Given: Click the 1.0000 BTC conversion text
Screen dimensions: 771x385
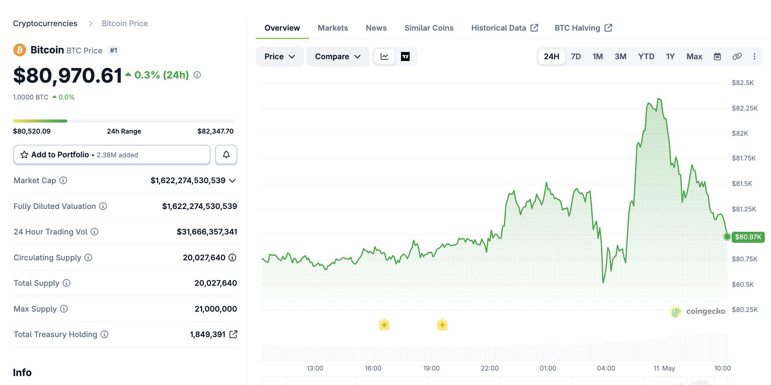Looking at the screenshot, I should 31,97.
